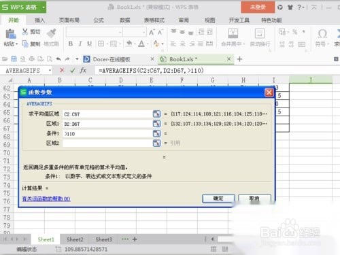The width and height of the screenshot is (340, 255).
Task: Align cell text to the left
Action: [x=173, y=44]
